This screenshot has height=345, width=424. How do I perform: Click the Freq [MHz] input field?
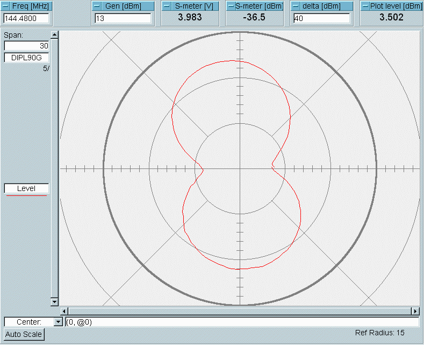click(26, 18)
